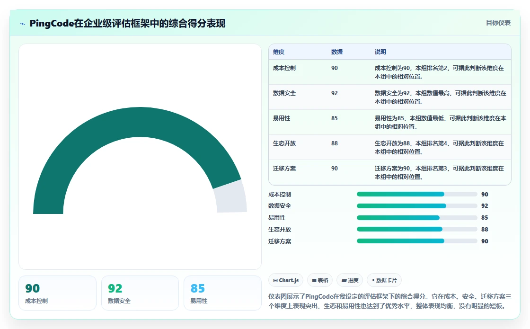
Task: Click the Chart.js tag chip
Action: tap(286, 280)
